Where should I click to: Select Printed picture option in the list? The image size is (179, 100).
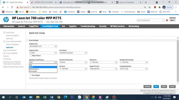pos(43,69)
